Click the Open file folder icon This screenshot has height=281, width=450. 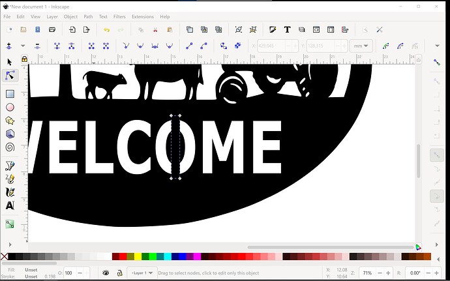(x=23, y=29)
